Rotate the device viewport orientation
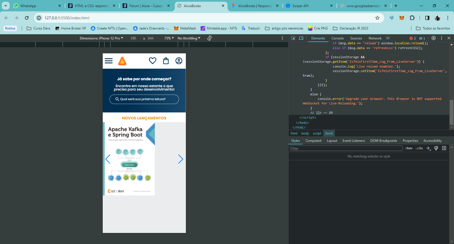Viewport: 454px width, 244px height. click(x=210, y=38)
